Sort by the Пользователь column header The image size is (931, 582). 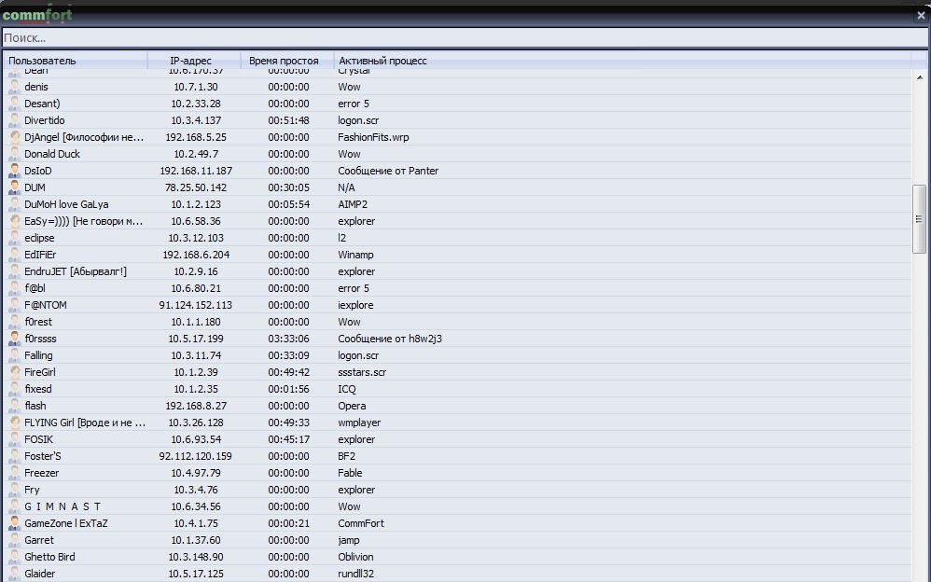75,61
